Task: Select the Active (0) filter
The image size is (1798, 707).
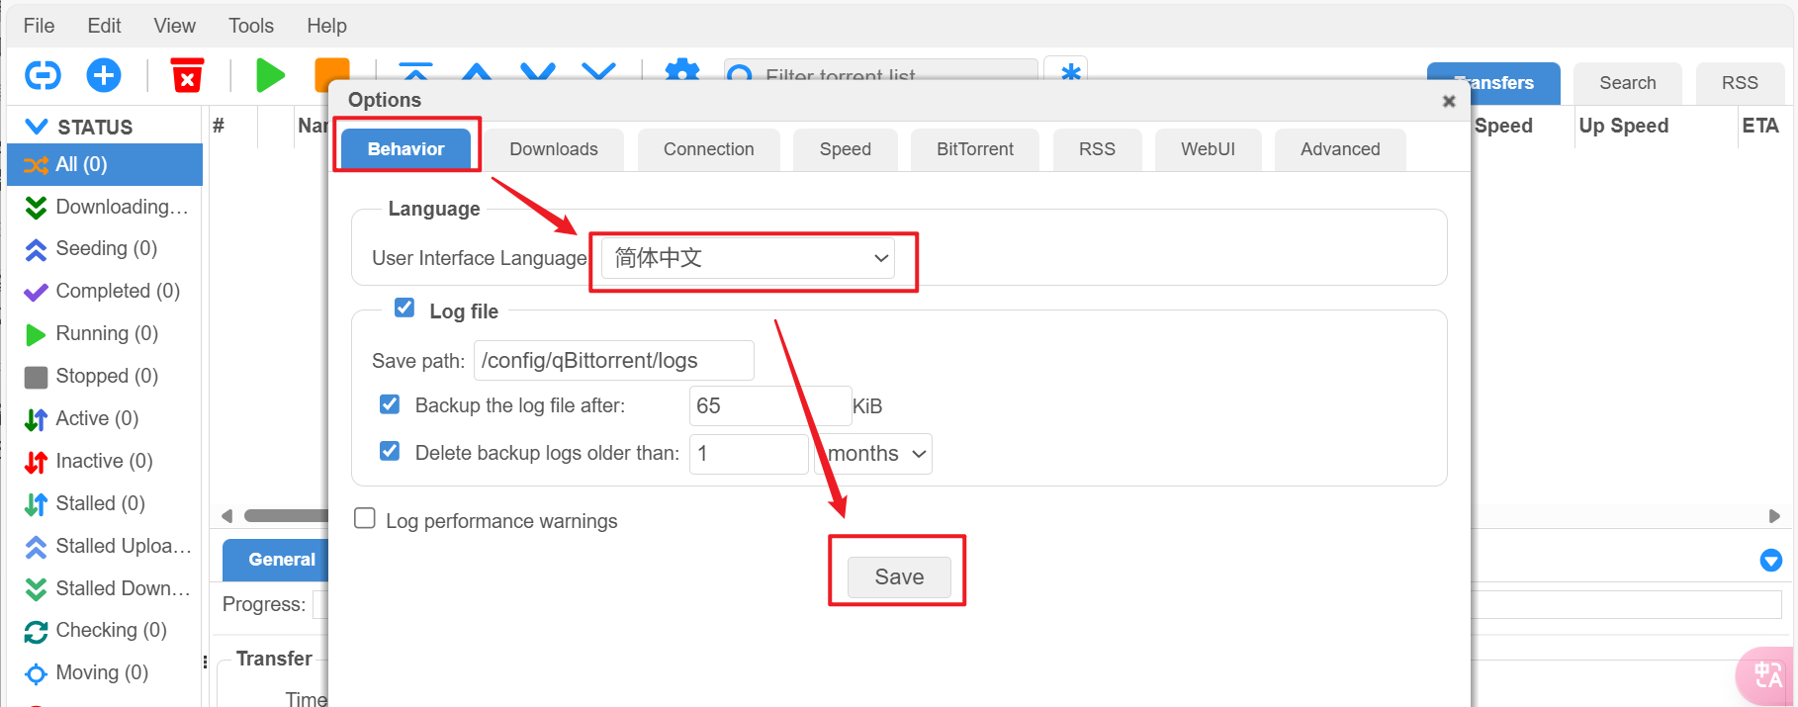Action: tap(105, 418)
